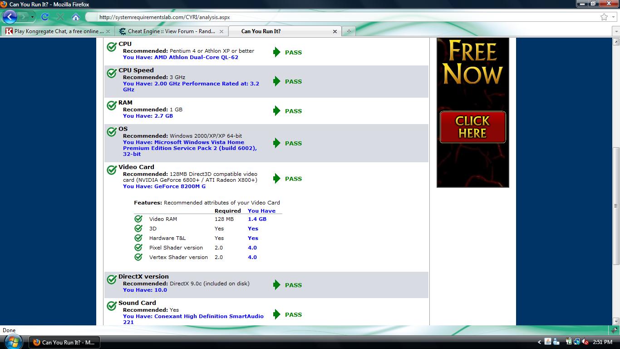Image resolution: width=620 pixels, height=349 pixels.
Task: Click the Free Now 'Click Here' ad button
Action: [x=472, y=127]
